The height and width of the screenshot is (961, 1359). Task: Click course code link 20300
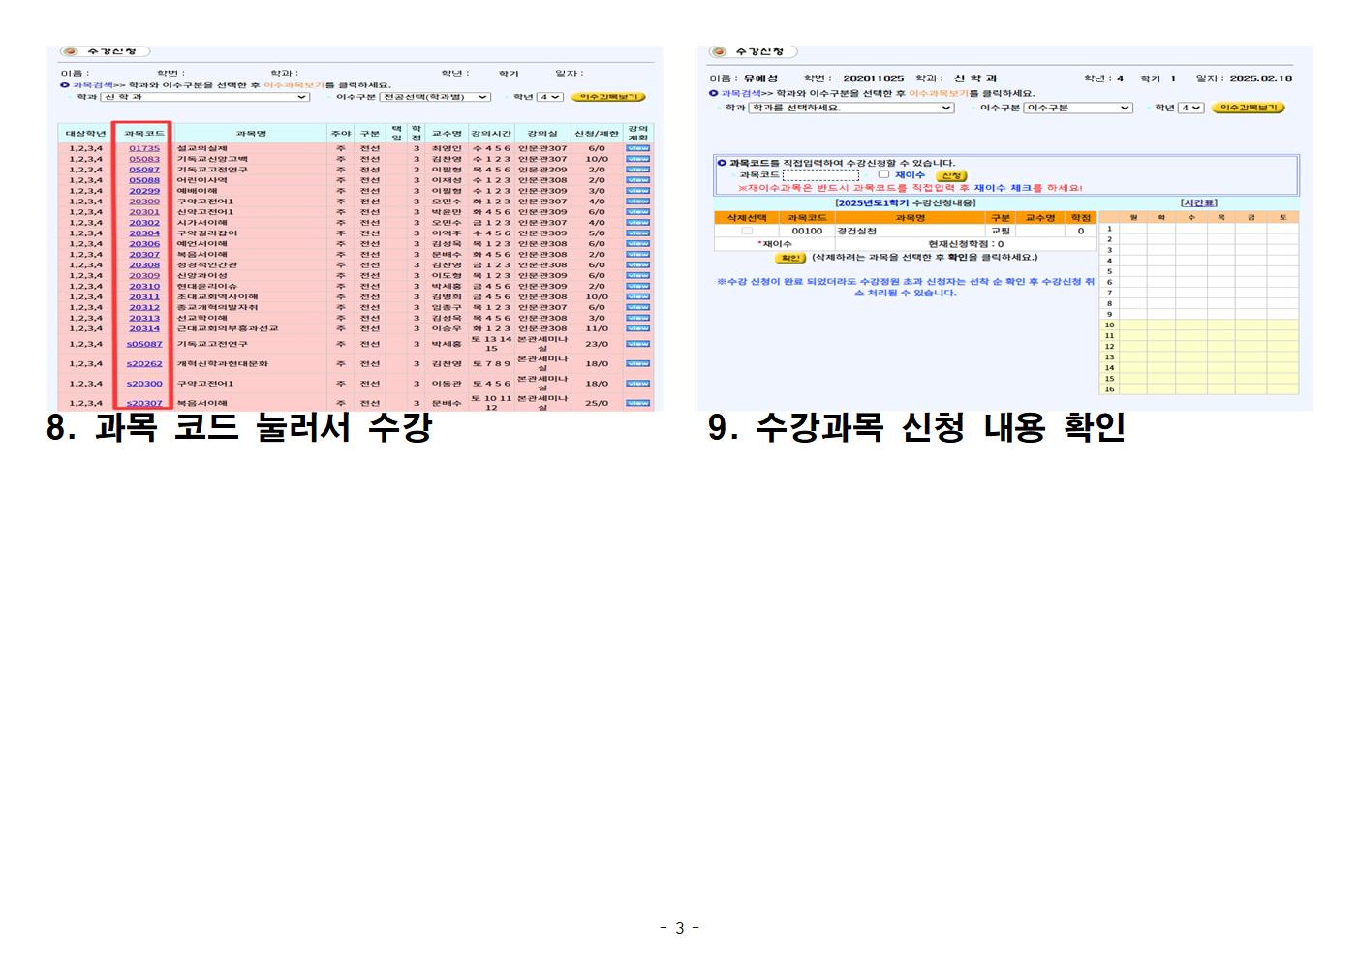(144, 201)
